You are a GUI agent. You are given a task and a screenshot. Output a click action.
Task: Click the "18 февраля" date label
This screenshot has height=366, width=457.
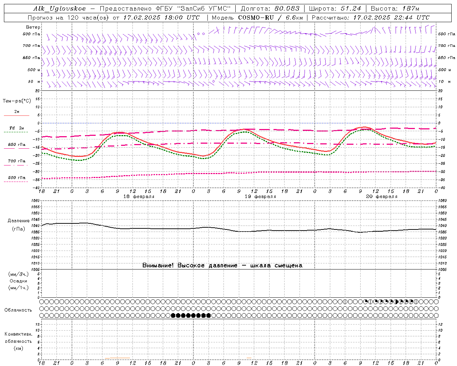[x=139, y=197]
